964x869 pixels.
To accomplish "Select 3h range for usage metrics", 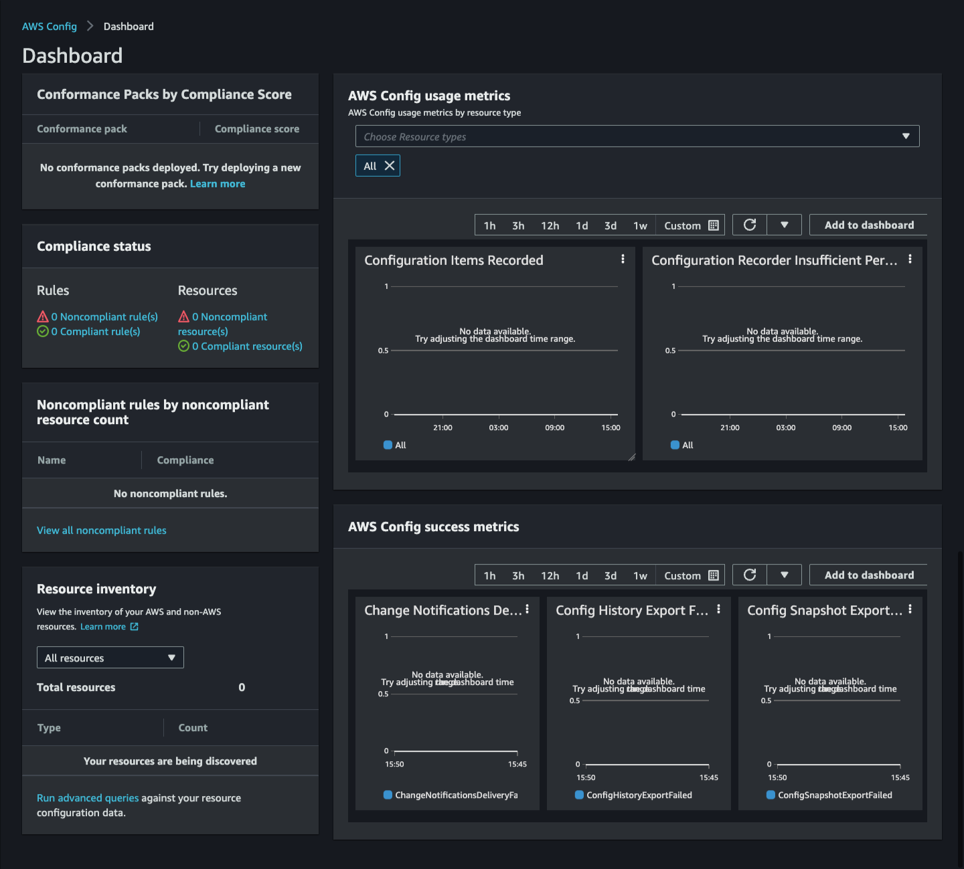I will point(518,225).
